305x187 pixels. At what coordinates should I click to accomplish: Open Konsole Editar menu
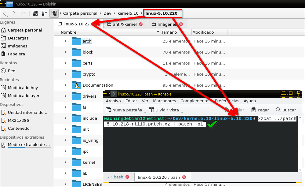pos(131,101)
